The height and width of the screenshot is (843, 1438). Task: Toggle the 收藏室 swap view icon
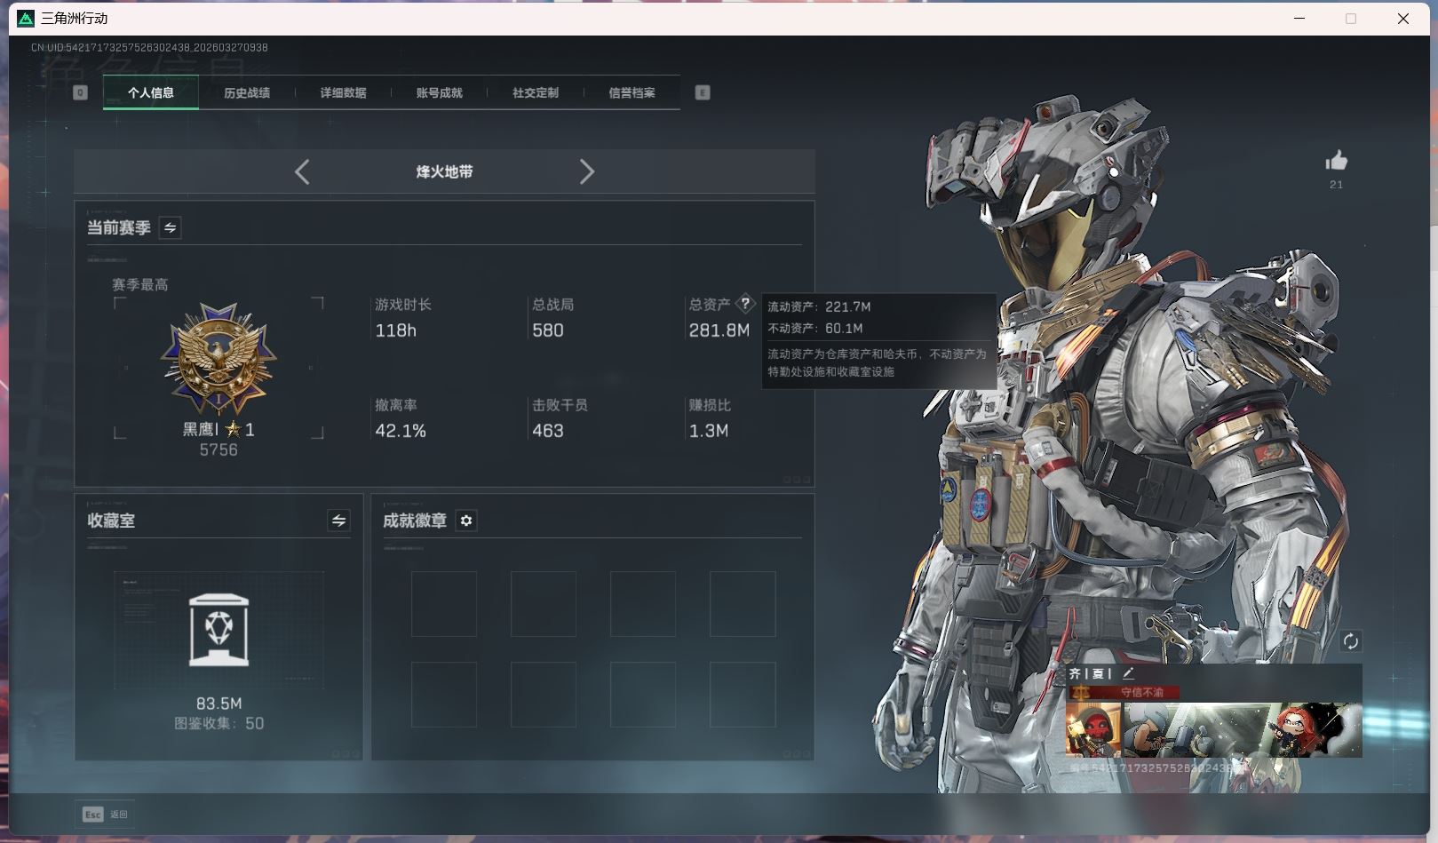[x=338, y=521]
